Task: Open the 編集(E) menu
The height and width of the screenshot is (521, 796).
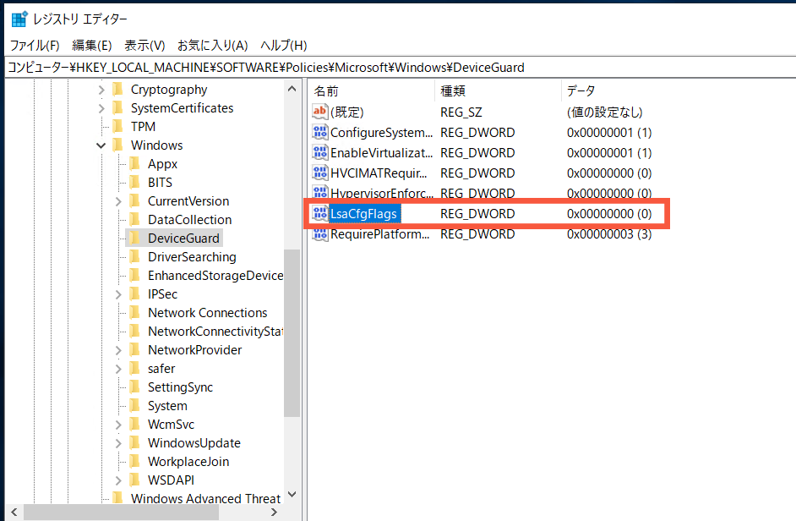Action: [92, 45]
